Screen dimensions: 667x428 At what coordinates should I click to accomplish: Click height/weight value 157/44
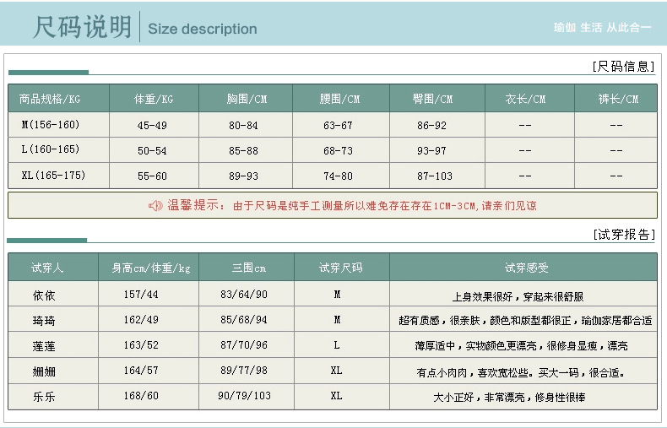point(141,295)
